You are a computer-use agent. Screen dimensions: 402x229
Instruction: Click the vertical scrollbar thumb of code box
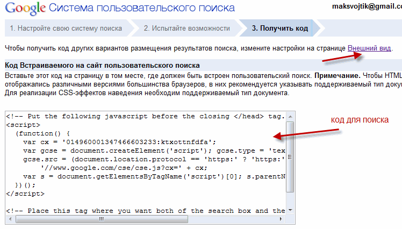(x=290, y=157)
